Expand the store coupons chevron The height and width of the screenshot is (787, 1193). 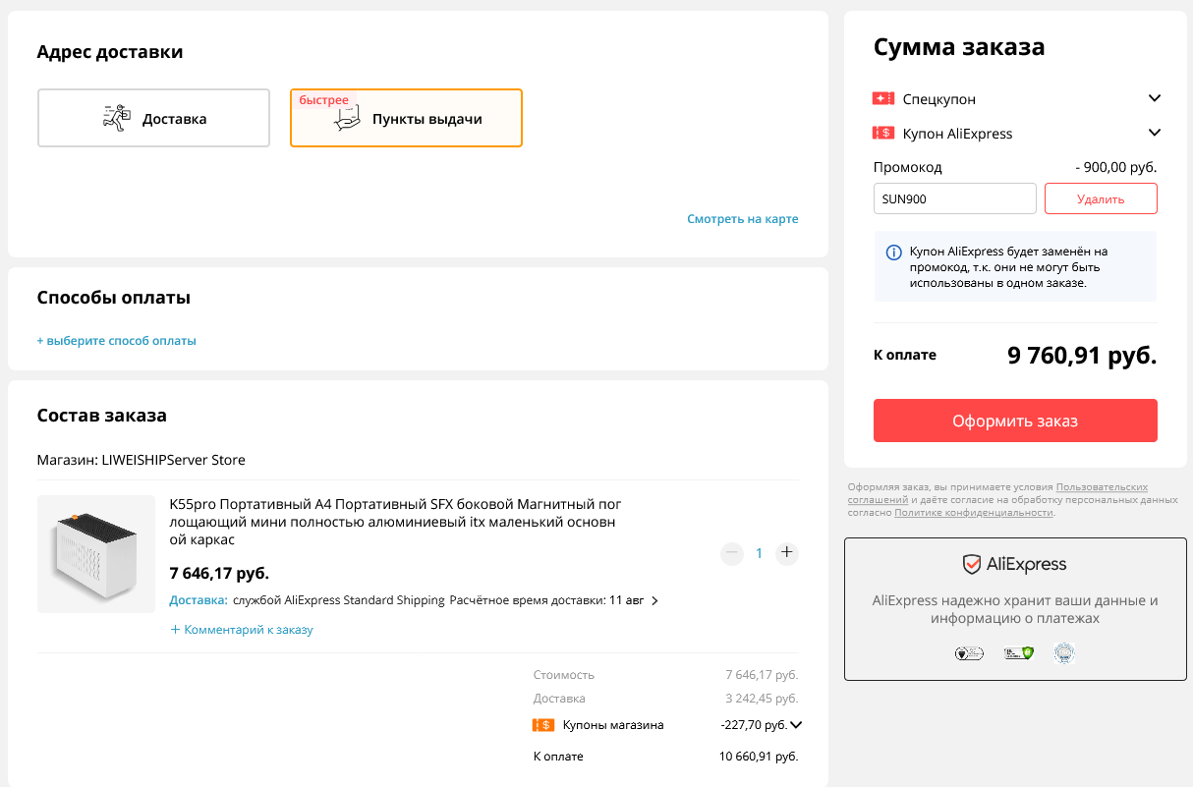coord(796,725)
